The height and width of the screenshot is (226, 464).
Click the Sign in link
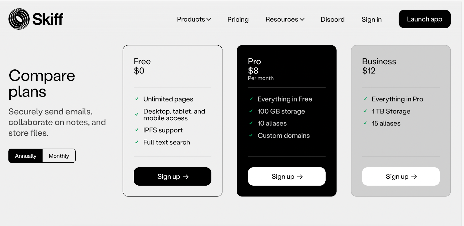(x=371, y=19)
